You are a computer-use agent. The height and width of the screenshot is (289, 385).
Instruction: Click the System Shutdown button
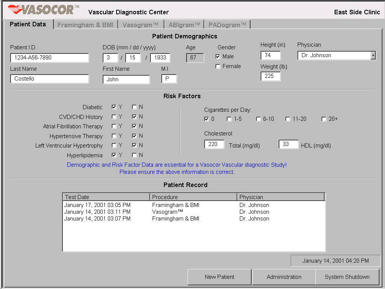pos(347,277)
